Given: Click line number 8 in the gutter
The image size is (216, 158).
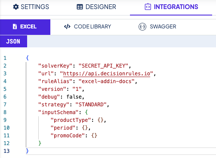Looking at the screenshot, I should coord(5,112).
